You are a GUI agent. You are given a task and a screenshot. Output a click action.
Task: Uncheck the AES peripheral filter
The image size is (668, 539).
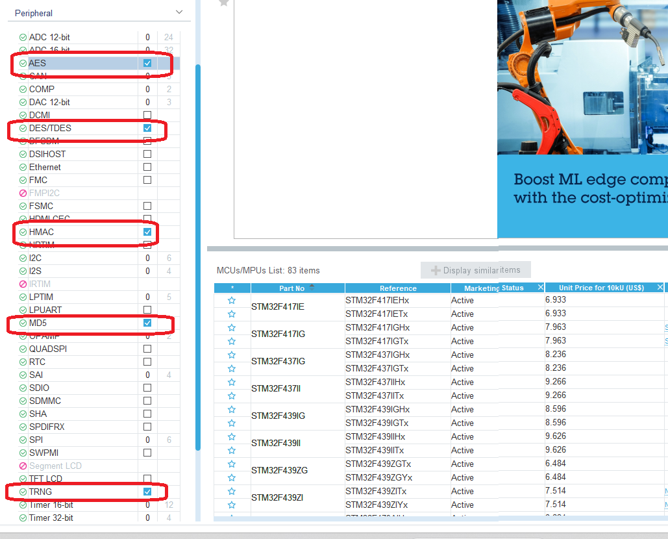(x=147, y=63)
